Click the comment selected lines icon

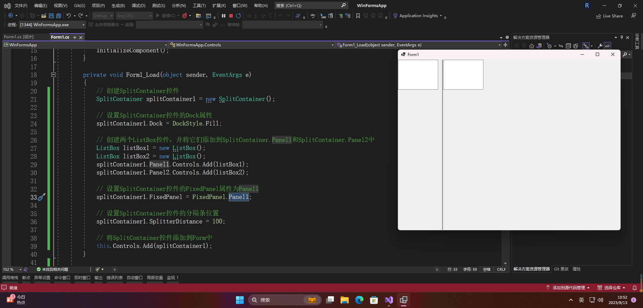341,16
